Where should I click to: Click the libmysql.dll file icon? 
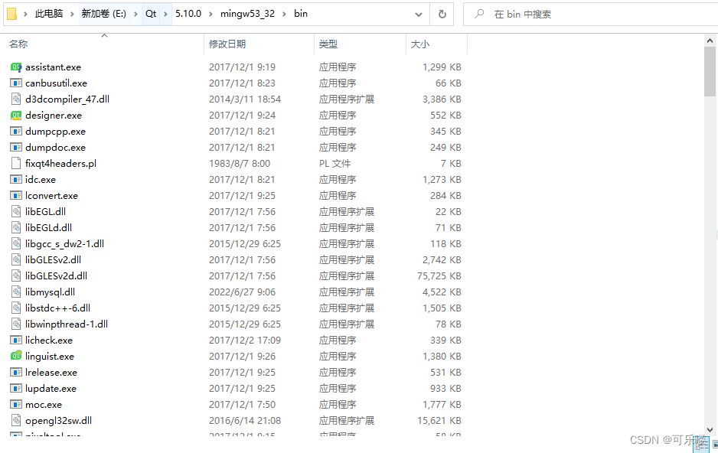[x=16, y=292]
